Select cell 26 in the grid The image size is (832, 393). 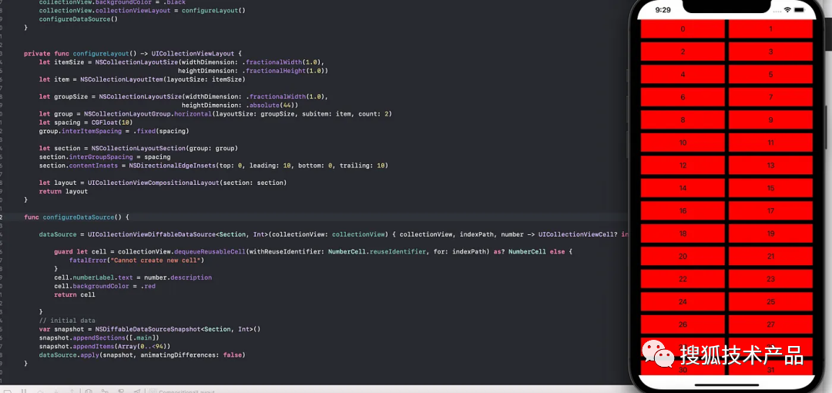pyautogui.click(x=683, y=324)
